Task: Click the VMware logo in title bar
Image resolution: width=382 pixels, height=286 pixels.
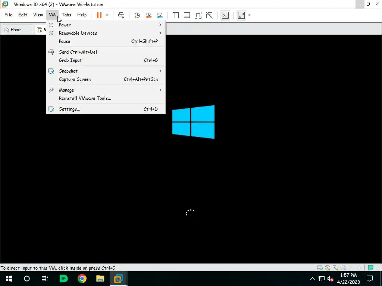Action: [x=5, y=4]
